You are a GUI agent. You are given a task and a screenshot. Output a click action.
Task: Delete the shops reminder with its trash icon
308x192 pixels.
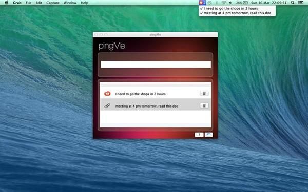204,94
